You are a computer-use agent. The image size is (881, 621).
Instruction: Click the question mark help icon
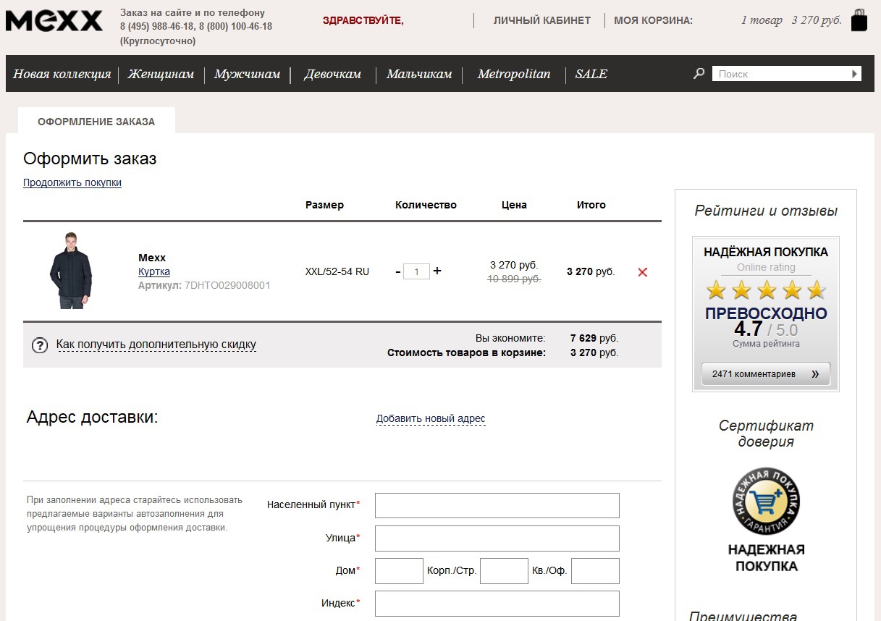(x=40, y=345)
